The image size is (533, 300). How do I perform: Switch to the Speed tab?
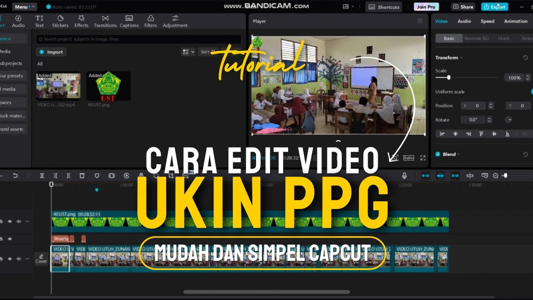(x=488, y=21)
